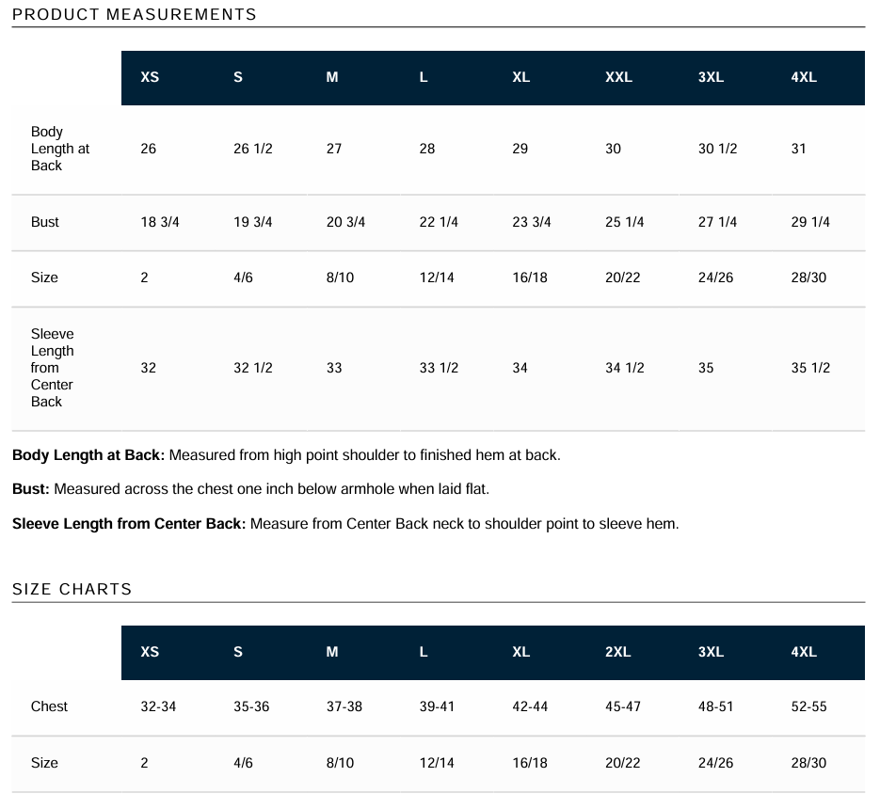The height and width of the screenshot is (809, 880).
Task: Click bust value 18 3/4 for XS
Action: point(160,222)
